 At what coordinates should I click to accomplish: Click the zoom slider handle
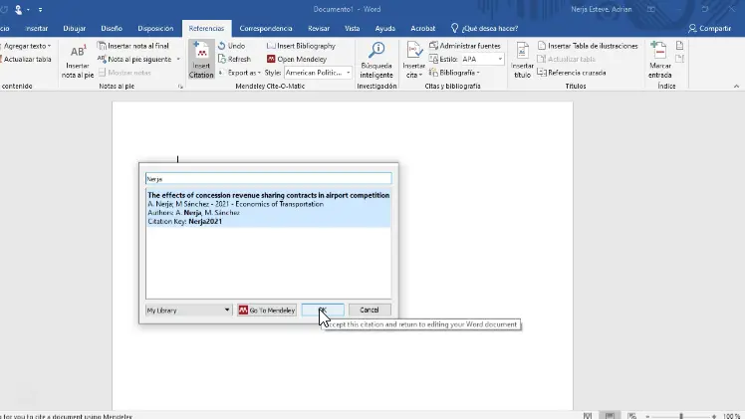click(681, 416)
